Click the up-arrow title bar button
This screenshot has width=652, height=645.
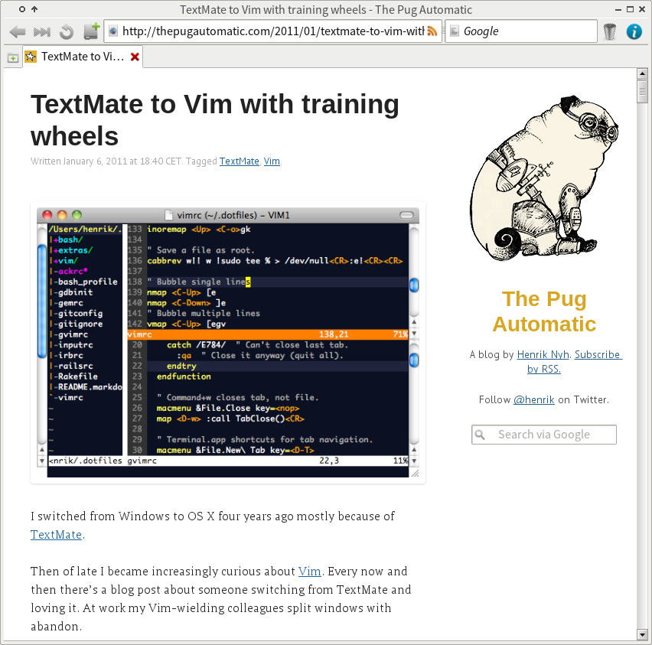coord(34,9)
